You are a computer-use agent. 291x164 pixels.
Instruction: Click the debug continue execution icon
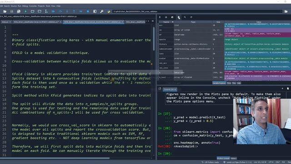click(81, 11)
